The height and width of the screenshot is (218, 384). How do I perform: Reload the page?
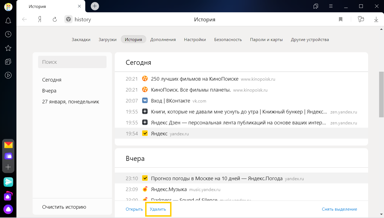click(x=55, y=19)
